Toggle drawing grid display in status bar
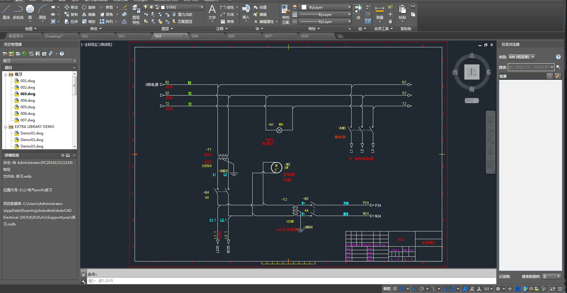 pos(395,289)
